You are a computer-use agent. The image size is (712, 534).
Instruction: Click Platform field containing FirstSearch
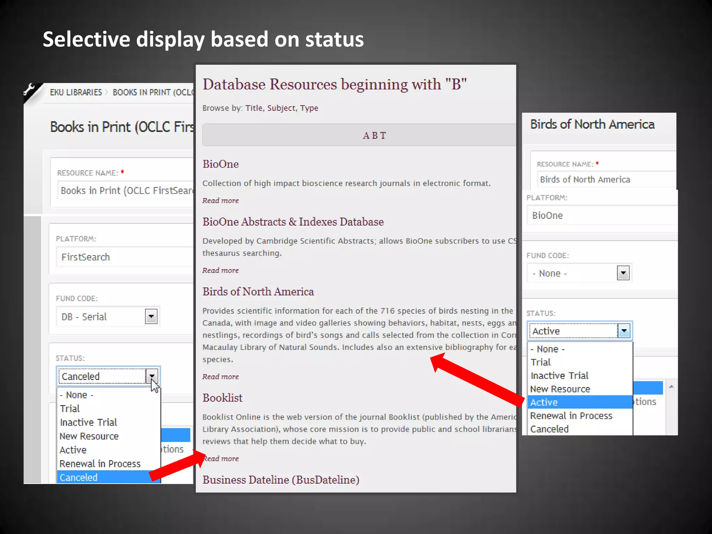point(125,257)
